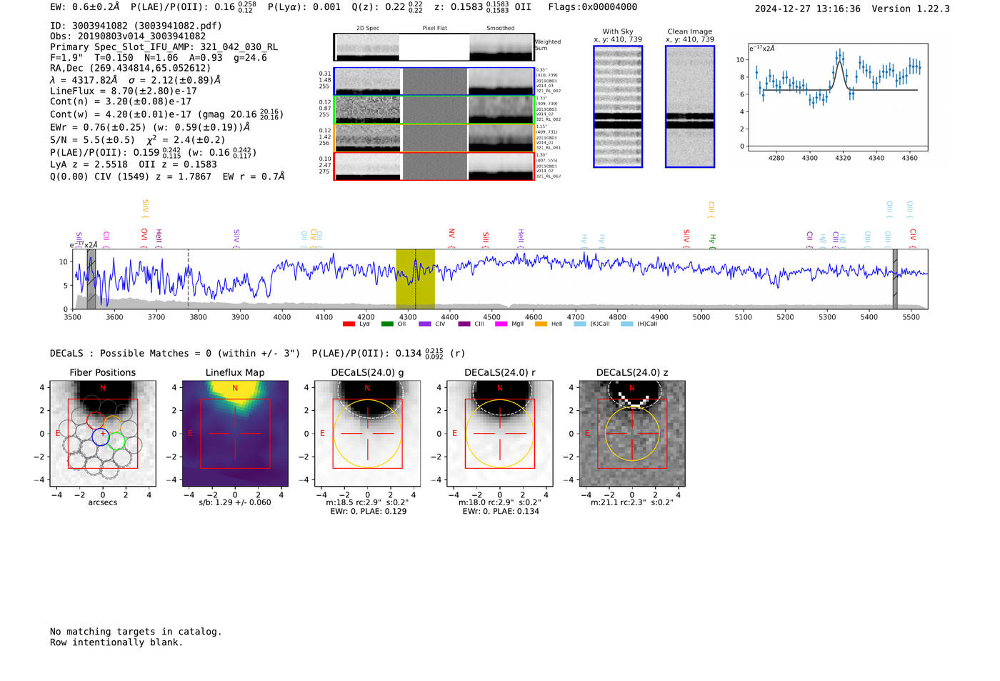Click 'EWr: 0, PLAE: 0.129' caption
1000x681 pixels.
(x=367, y=511)
